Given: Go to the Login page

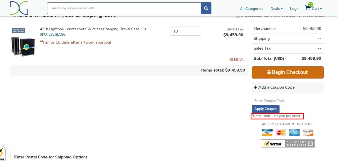Looking at the screenshot, I should tap(295, 9).
